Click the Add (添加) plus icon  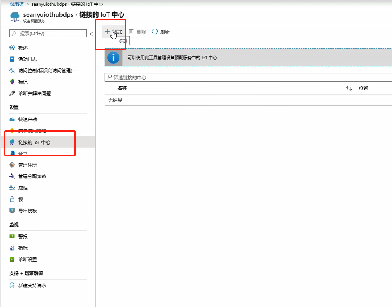point(107,32)
